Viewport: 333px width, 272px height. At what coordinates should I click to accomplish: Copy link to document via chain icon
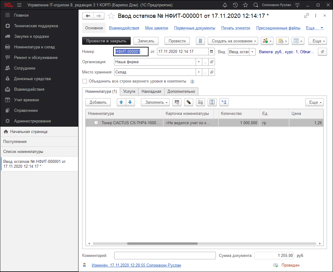pyautogui.click(x=306, y=16)
